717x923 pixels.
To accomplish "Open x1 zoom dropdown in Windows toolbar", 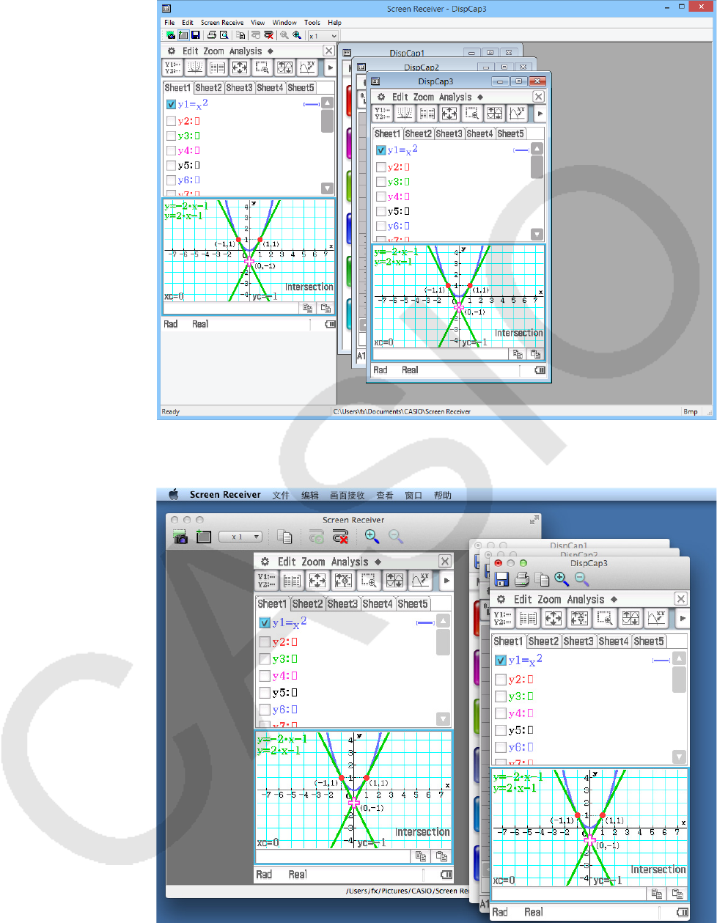I will click(323, 35).
